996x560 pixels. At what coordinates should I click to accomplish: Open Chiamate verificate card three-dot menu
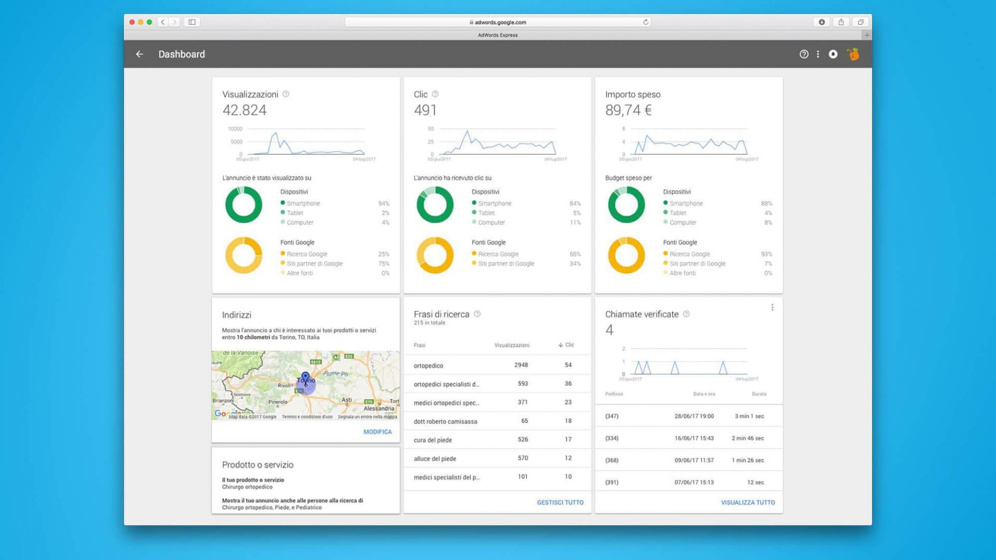click(x=772, y=308)
